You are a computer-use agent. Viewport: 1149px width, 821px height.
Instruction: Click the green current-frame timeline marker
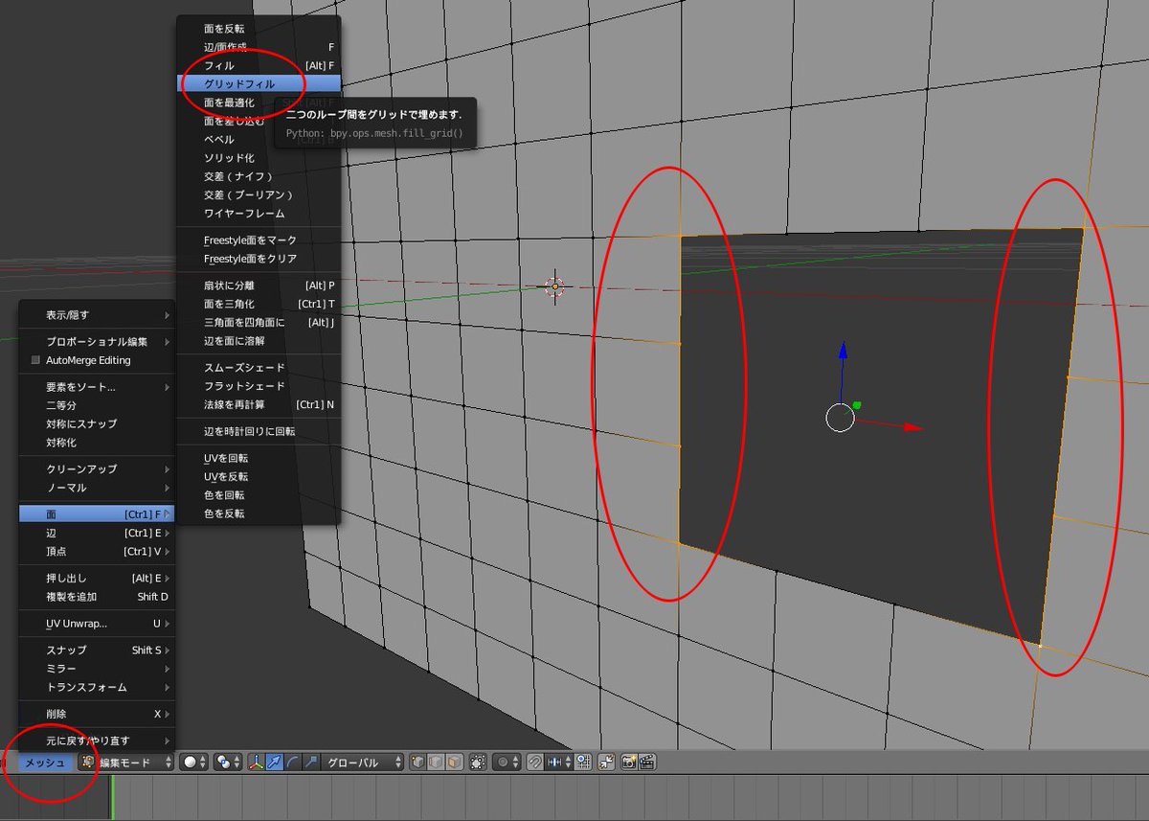click(112, 797)
